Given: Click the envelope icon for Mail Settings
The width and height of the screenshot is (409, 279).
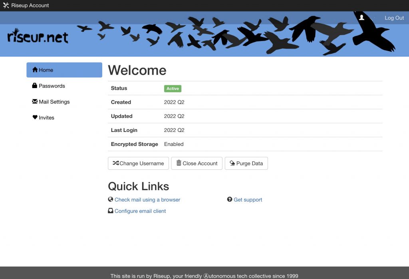Looking at the screenshot, I should (x=35, y=102).
